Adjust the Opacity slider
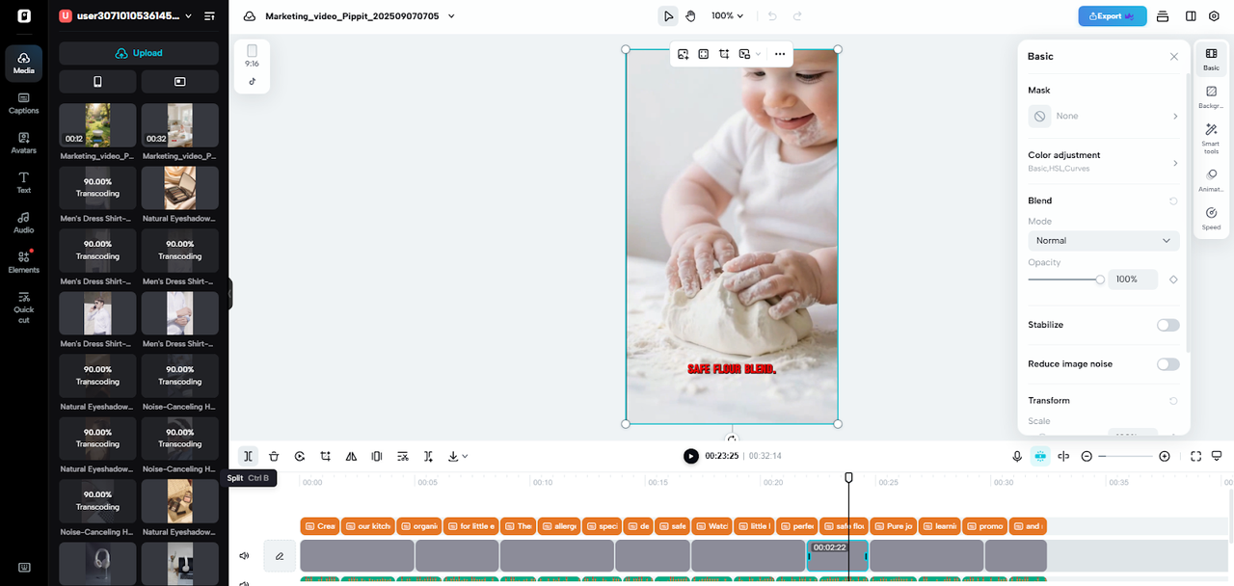 pyautogui.click(x=1100, y=280)
